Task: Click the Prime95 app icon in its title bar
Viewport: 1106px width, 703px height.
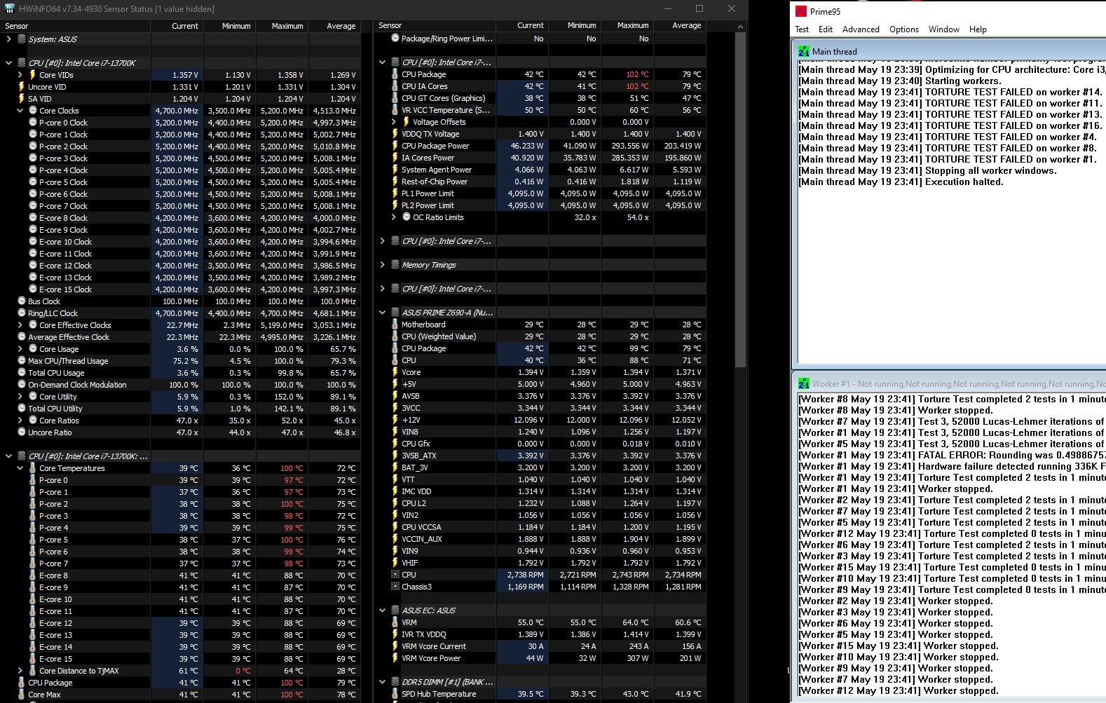Action: tap(801, 11)
